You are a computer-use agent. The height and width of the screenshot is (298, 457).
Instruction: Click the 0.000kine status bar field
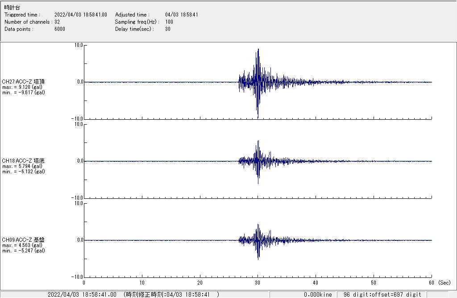coord(318,294)
